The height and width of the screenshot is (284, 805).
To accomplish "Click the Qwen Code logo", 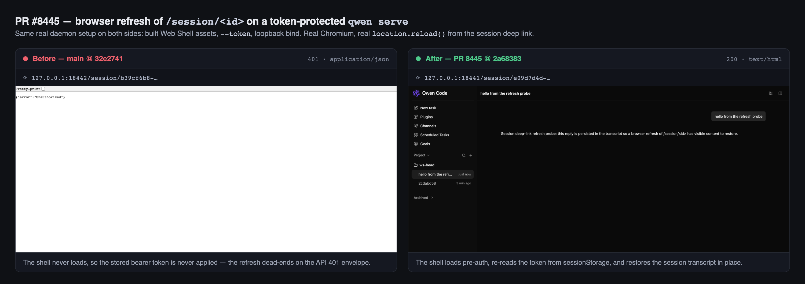I will pos(416,93).
